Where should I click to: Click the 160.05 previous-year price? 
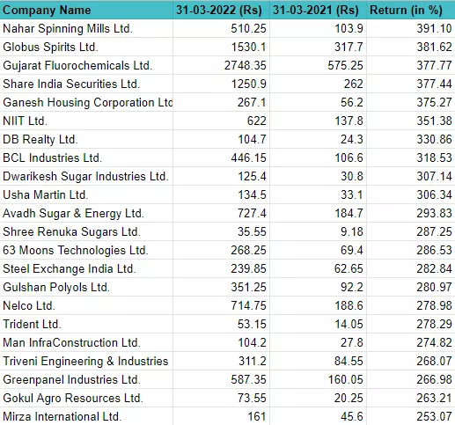pyautogui.click(x=346, y=380)
